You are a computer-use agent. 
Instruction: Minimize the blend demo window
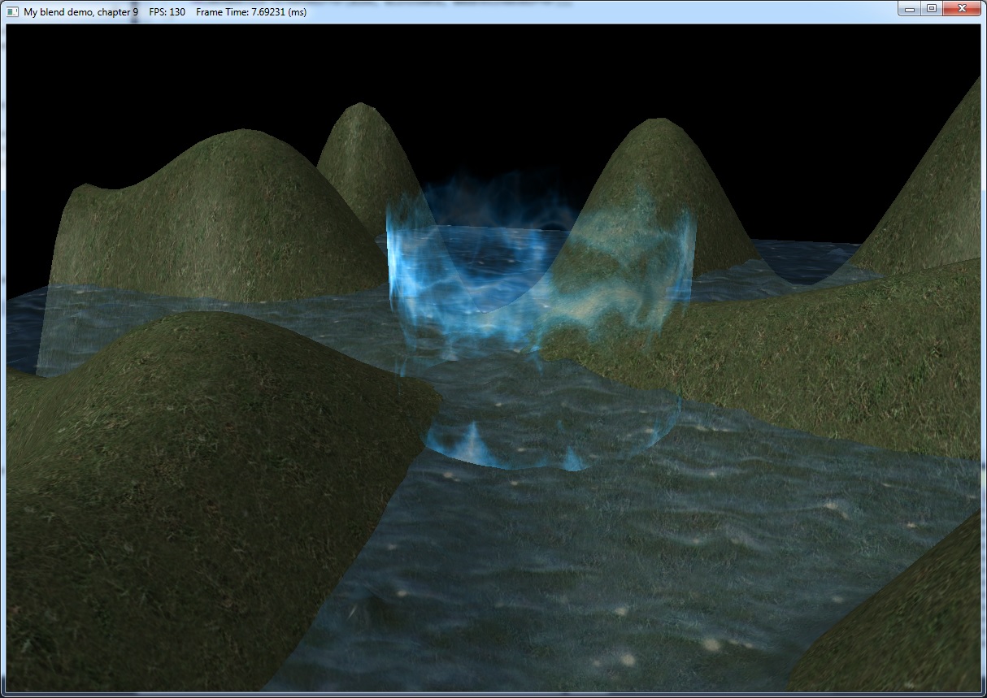pyautogui.click(x=910, y=9)
